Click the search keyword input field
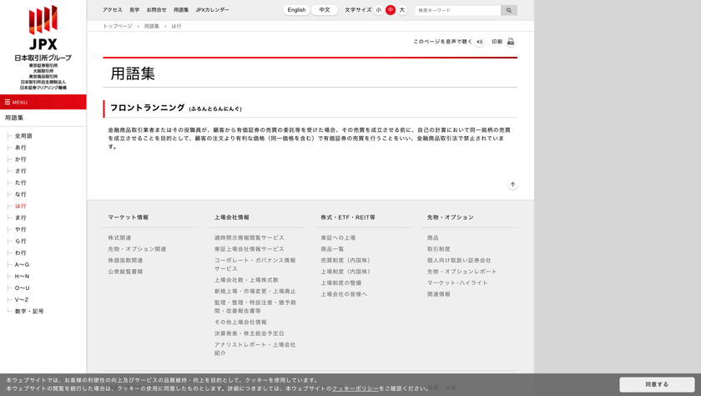Screen dimensions: 701x396 458,10
